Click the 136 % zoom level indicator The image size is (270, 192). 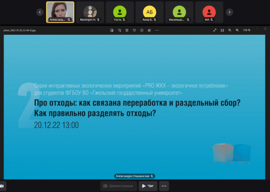[247, 30]
